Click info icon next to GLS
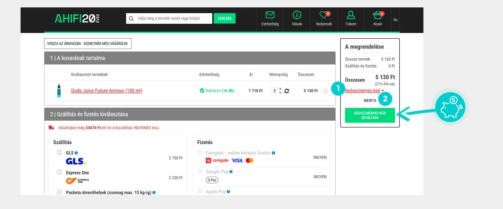 pyautogui.click(x=76, y=153)
